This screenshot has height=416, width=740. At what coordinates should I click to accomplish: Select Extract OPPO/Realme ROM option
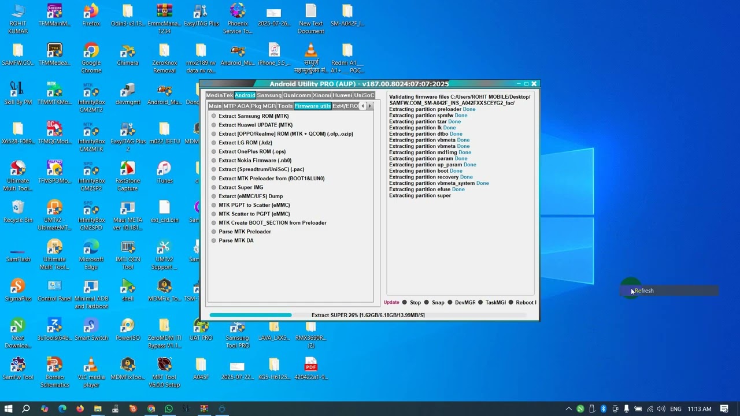pos(282,134)
